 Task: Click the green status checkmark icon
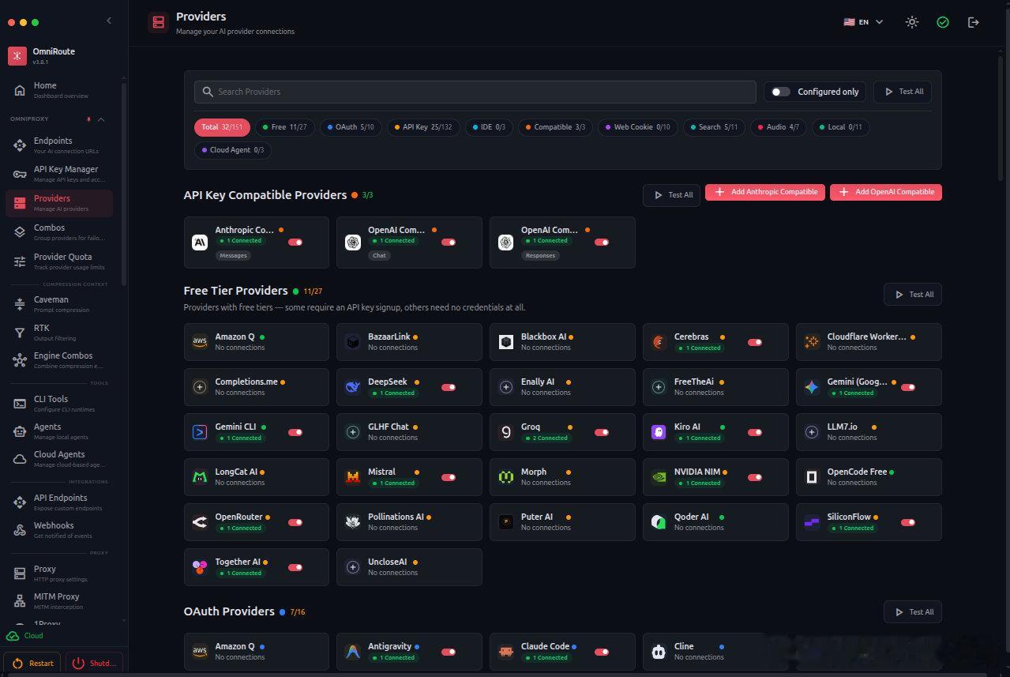coord(943,22)
